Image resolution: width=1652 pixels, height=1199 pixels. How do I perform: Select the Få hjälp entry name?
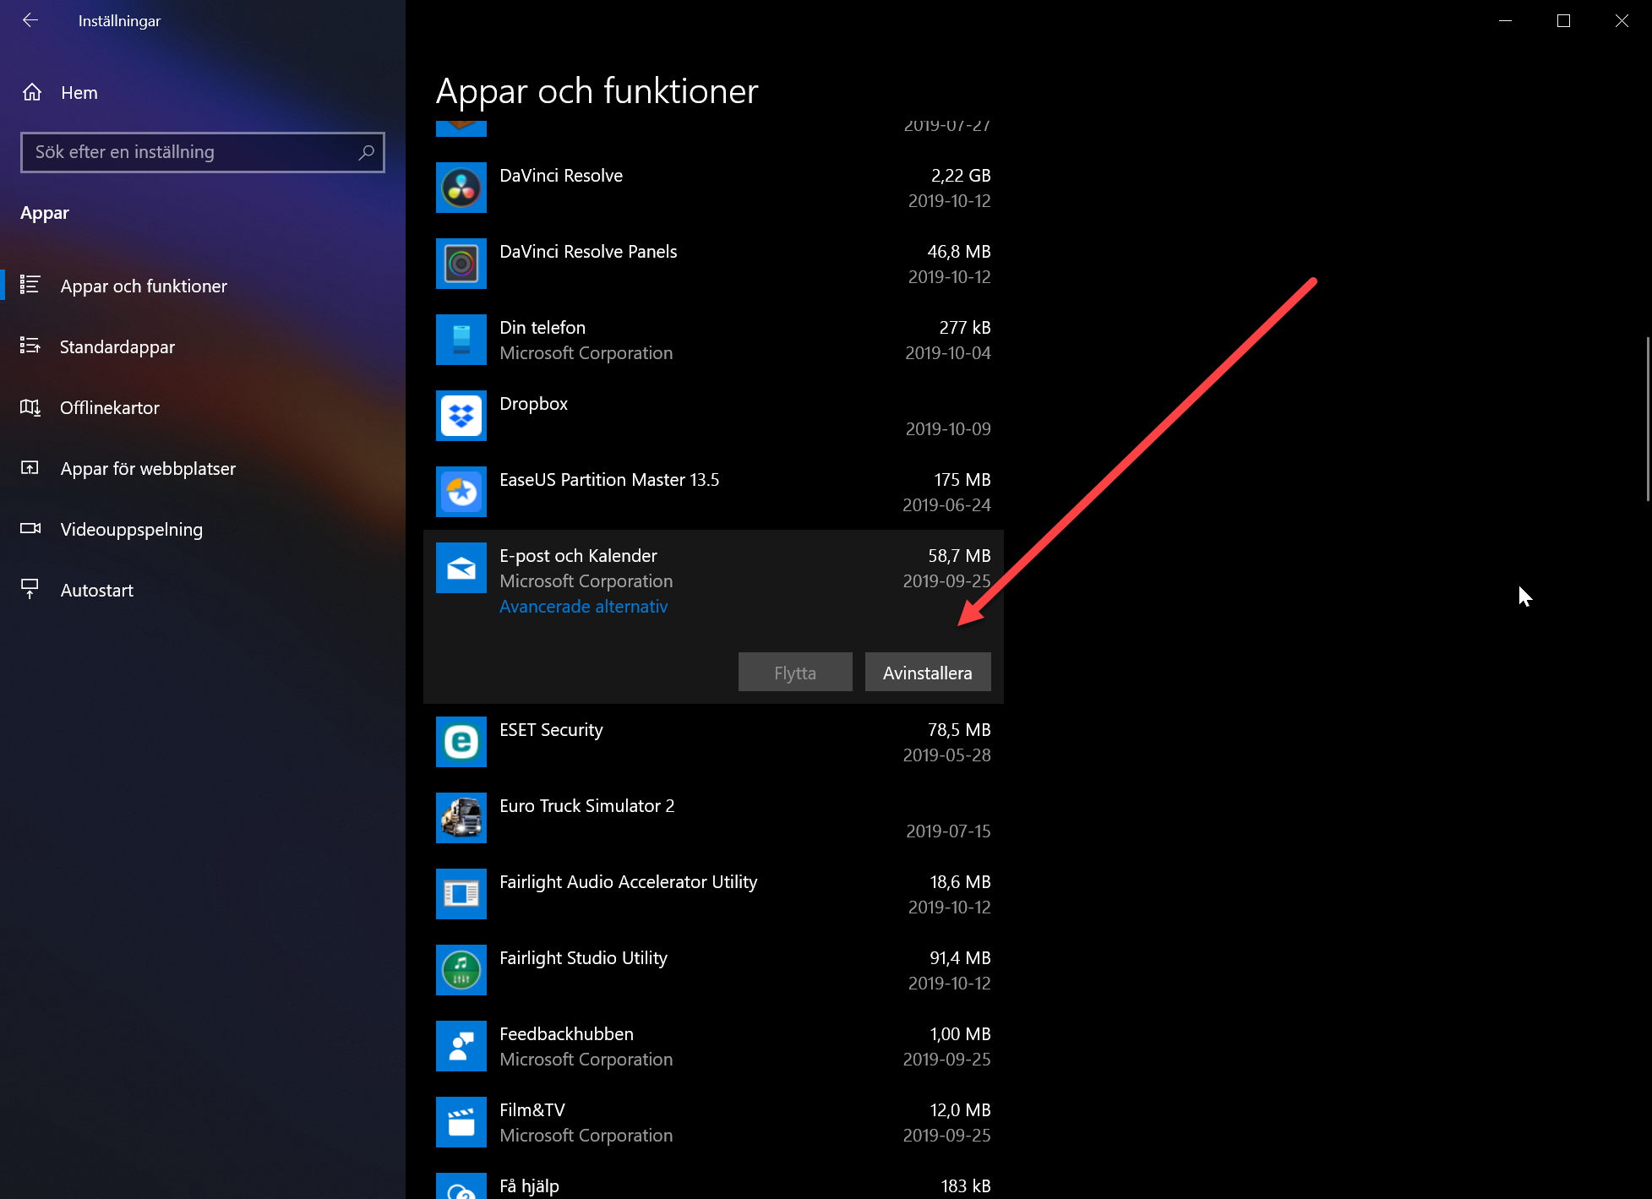[529, 1186]
